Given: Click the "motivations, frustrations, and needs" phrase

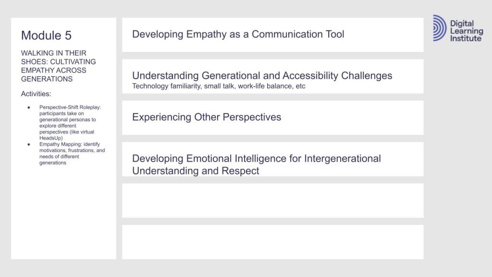Looking at the screenshot, I should 72,153.
